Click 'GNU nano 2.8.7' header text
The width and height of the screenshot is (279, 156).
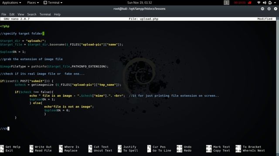point(17,19)
